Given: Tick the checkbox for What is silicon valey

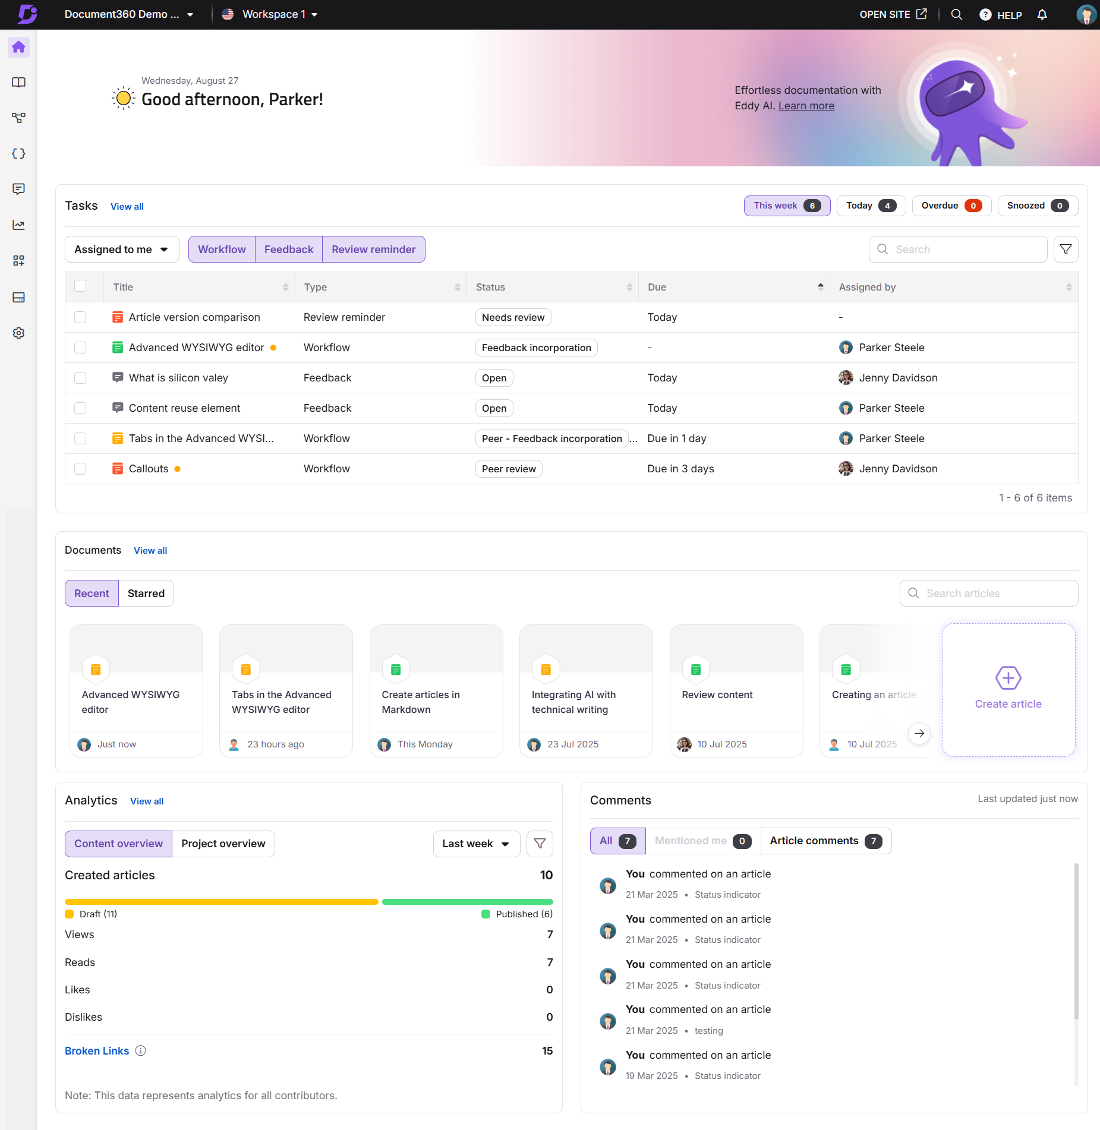Looking at the screenshot, I should (80, 378).
